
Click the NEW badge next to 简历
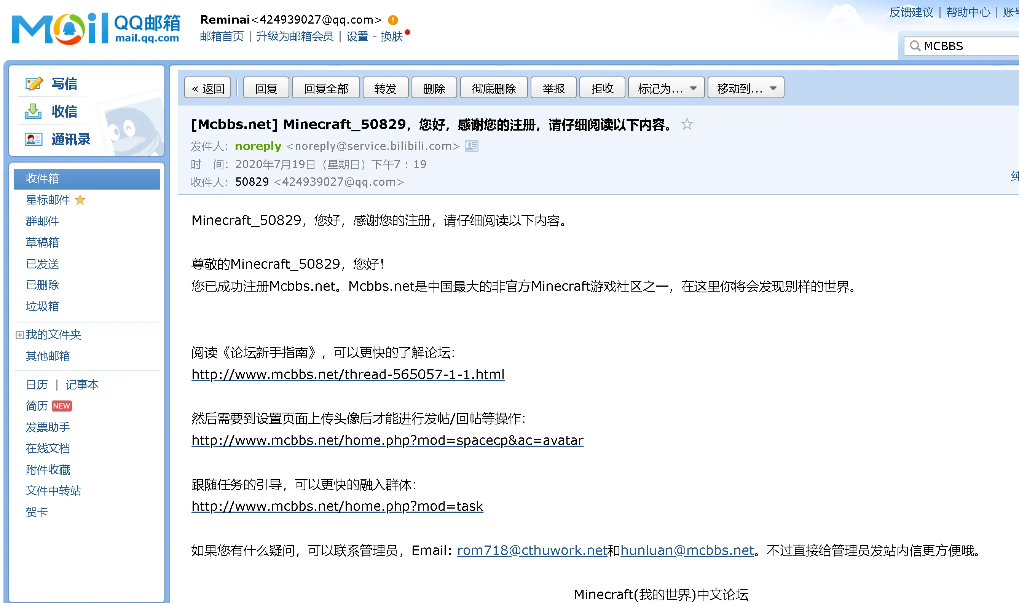point(61,406)
